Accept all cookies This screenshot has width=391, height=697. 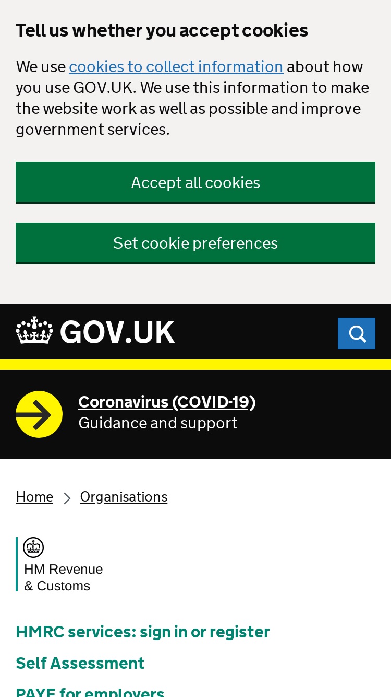point(195,182)
